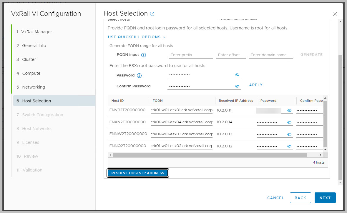The height and width of the screenshot is (213, 347).
Task: Click the FQDN input info icon
Action: click(144, 55)
